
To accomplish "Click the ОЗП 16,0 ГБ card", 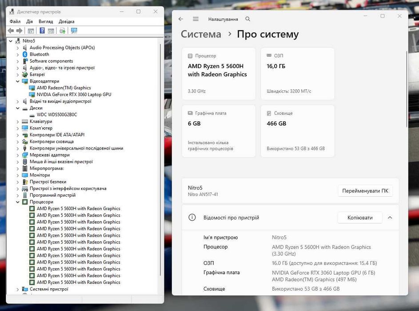I will pos(298,73).
